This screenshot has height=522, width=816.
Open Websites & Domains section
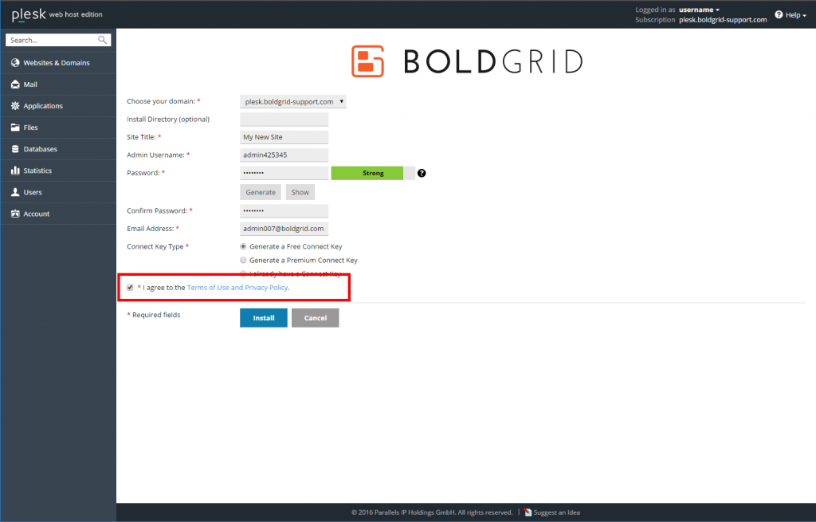click(x=58, y=62)
